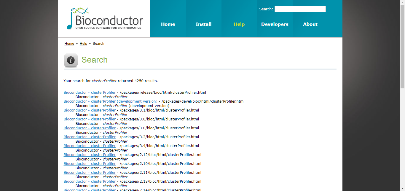Open the clusterProfiler 2.12 package link
405x191 pixels.
90,155
